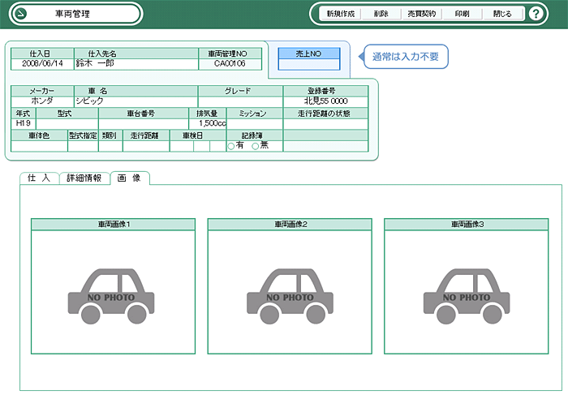Click the 車両画像3 no-photo car thumbnail
Viewport: 568px width, 399px height.
(467, 292)
